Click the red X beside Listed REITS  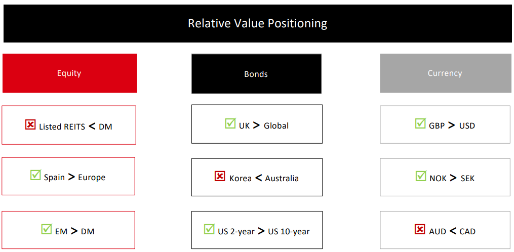pos(30,124)
